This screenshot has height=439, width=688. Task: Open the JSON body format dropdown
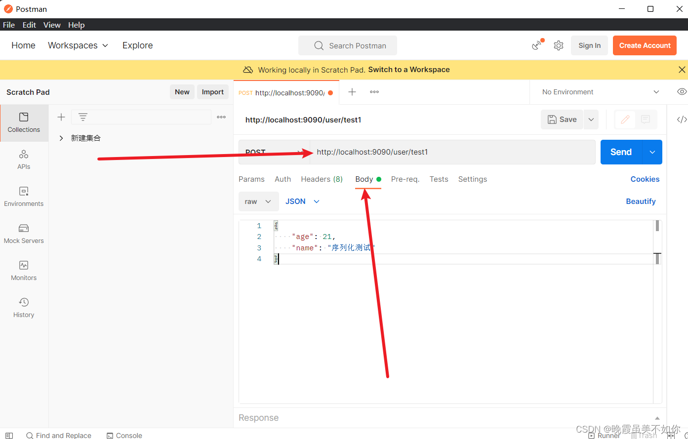(x=302, y=201)
